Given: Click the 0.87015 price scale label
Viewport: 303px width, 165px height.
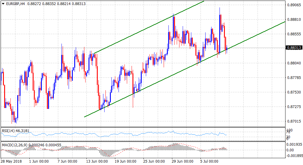Looking at the screenshot, I should point(293,121).
